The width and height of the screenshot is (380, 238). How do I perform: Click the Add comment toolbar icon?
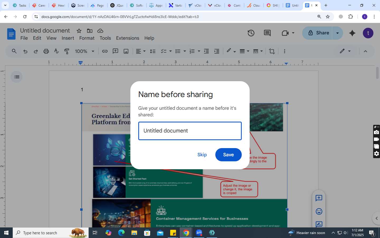click(115, 51)
